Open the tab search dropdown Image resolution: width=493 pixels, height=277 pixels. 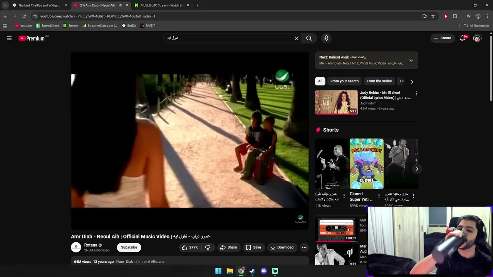(5, 5)
